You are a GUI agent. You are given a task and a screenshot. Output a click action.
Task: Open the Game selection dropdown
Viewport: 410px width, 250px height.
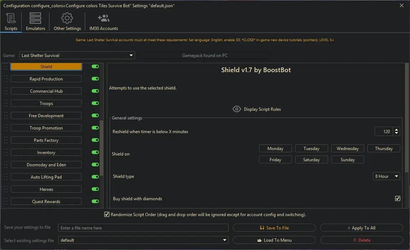(x=77, y=56)
